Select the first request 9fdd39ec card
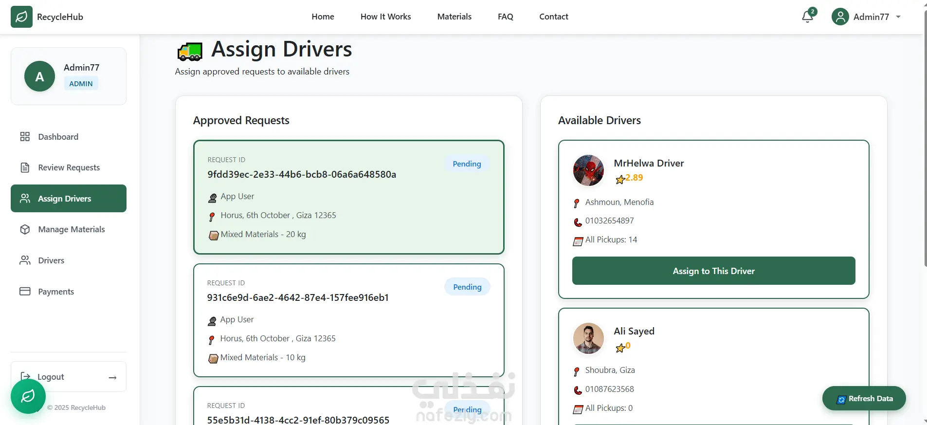This screenshot has height=425, width=927. [348, 197]
